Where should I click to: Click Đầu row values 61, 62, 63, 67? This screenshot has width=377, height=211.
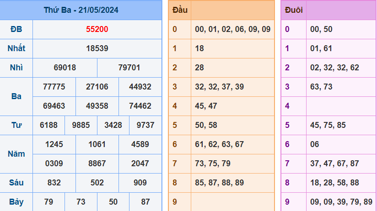click(220, 144)
